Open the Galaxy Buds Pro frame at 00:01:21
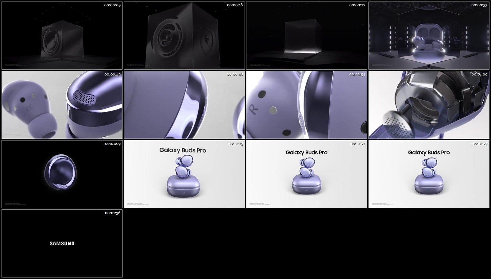 [x=307, y=174]
